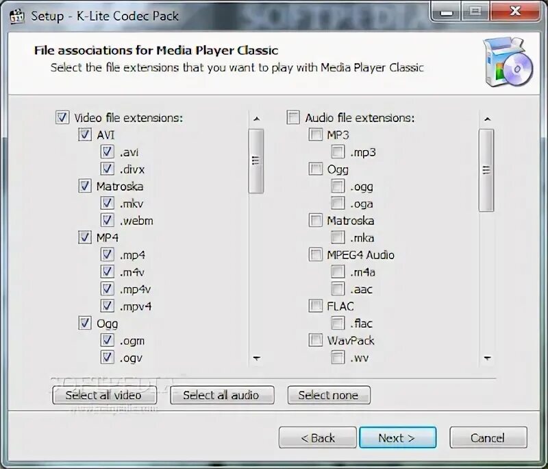Image resolution: width=548 pixels, height=469 pixels.
Task: Proceed with the Next > button
Action: click(398, 437)
